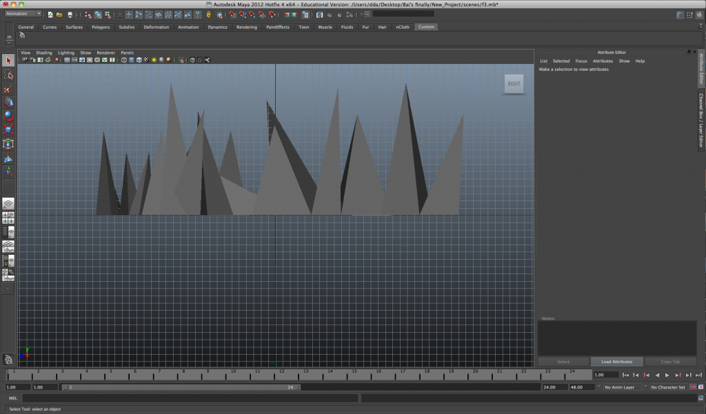Click the RIGHT view cube face

coord(514,84)
